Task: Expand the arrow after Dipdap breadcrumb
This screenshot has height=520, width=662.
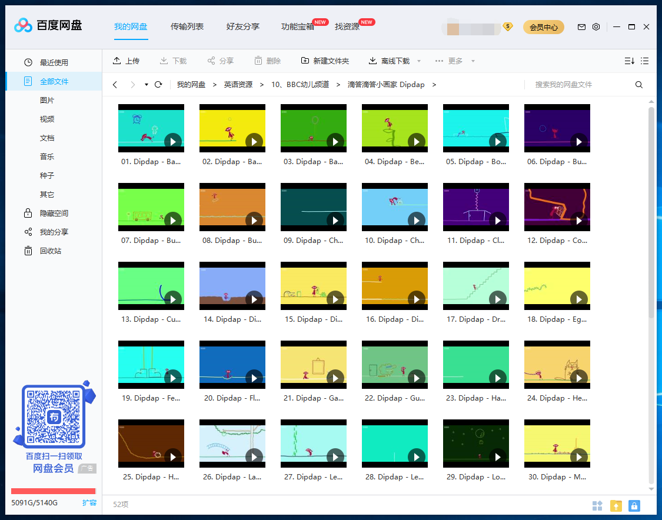Action: (x=434, y=85)
